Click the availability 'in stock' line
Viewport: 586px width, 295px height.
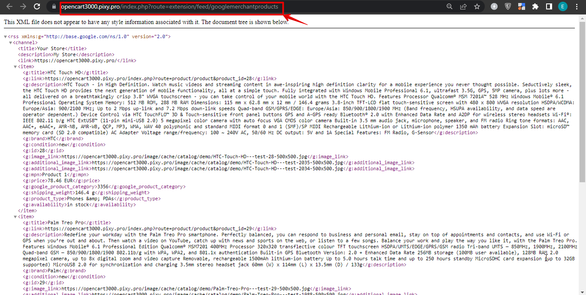(79, 205)
